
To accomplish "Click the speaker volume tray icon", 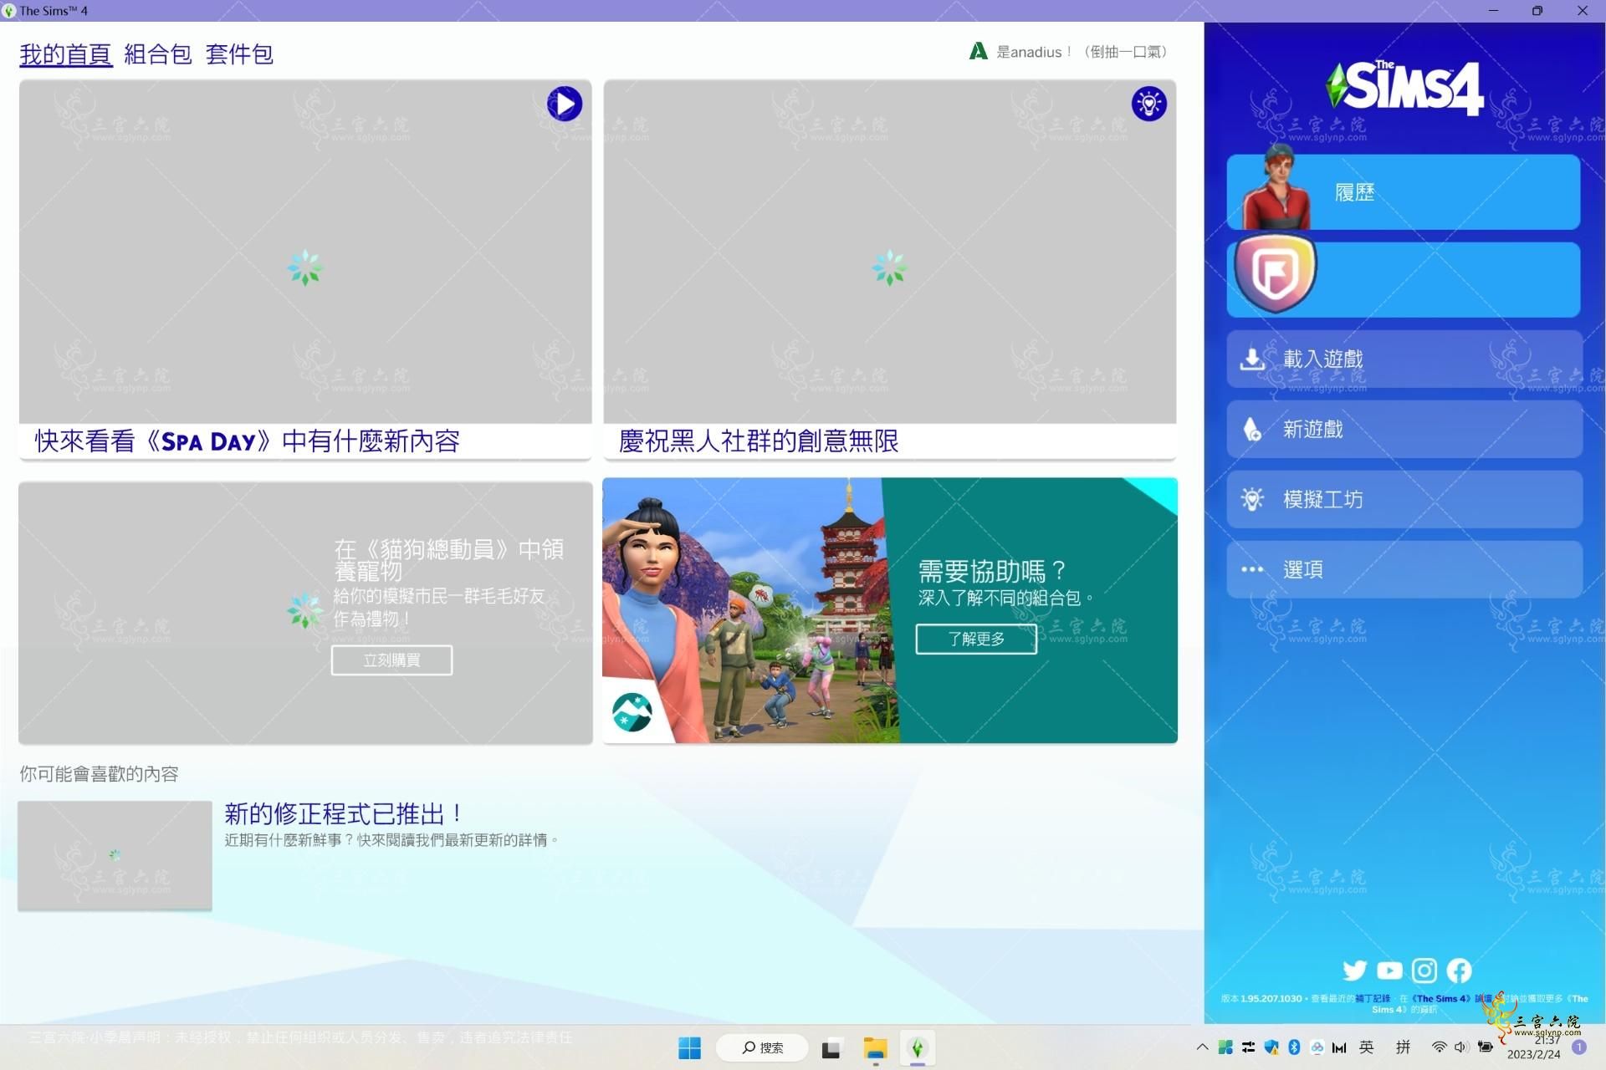I will (1461, 1047).
